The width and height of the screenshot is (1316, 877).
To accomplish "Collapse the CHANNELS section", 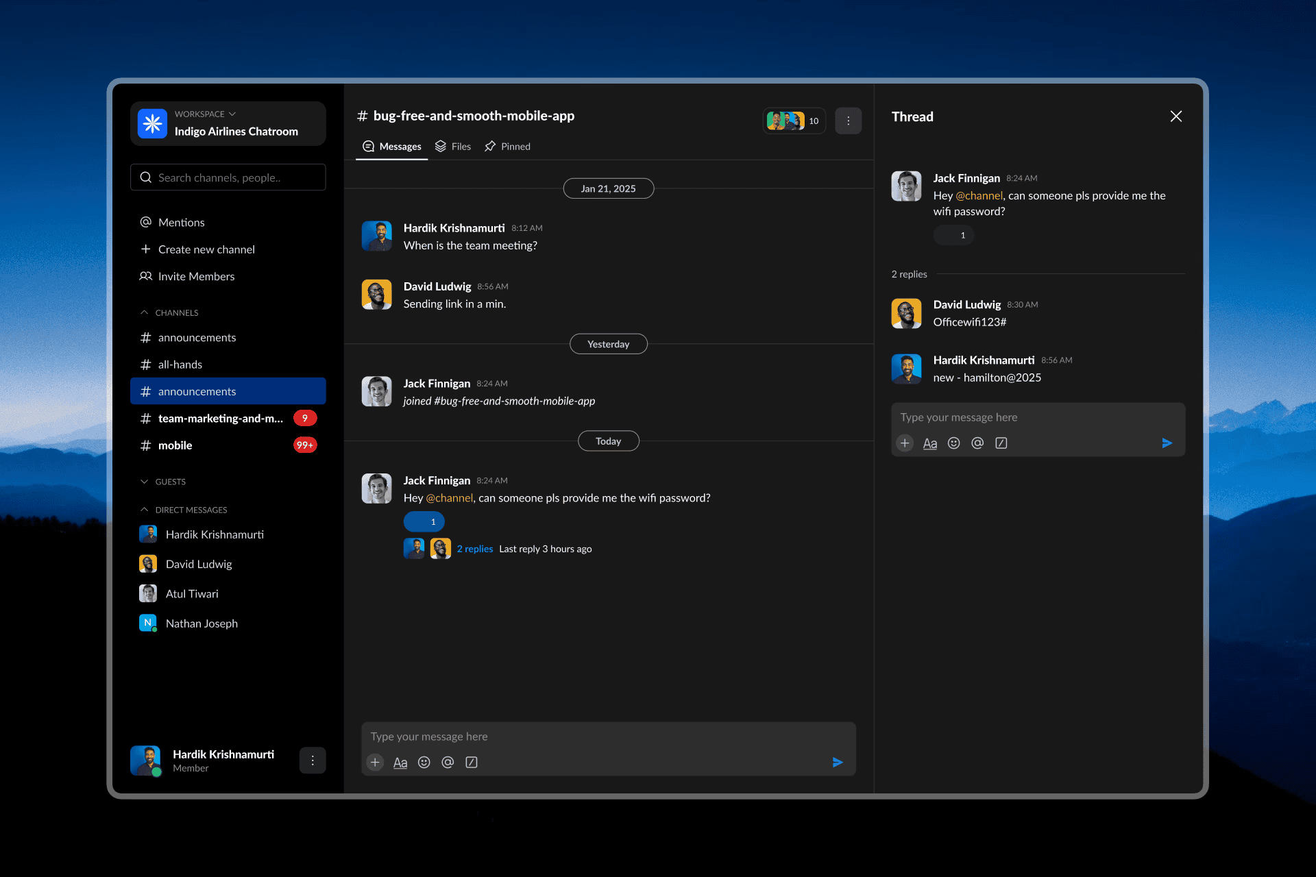I will 145,312.
